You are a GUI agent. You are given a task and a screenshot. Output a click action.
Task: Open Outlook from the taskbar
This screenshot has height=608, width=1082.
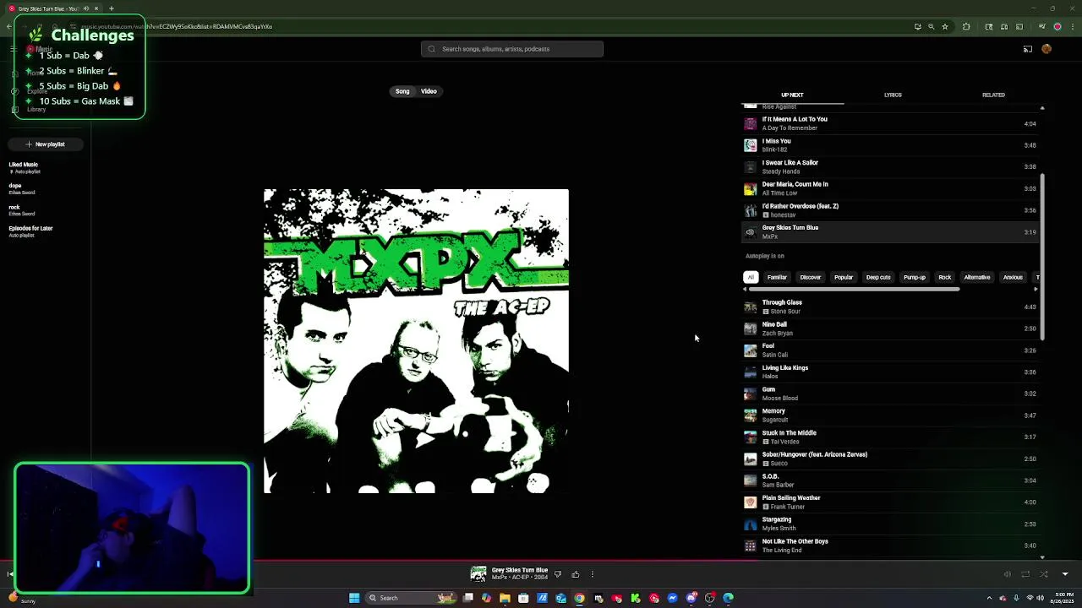pyautogui.click(x=560, y=598)
